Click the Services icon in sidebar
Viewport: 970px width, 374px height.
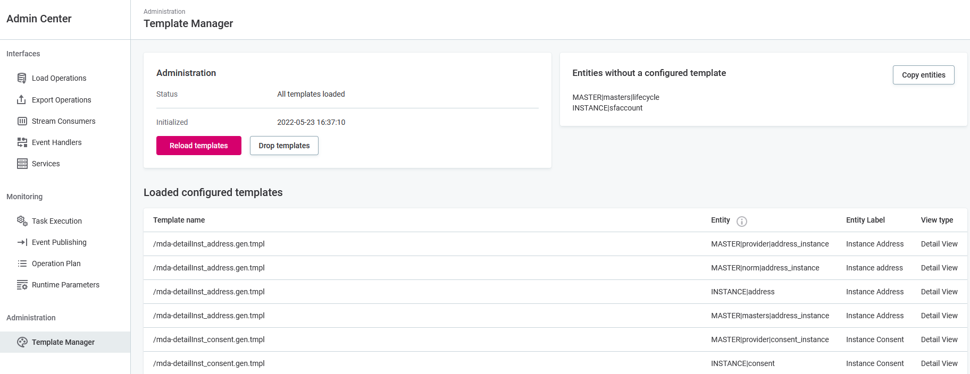pos(22,164)
